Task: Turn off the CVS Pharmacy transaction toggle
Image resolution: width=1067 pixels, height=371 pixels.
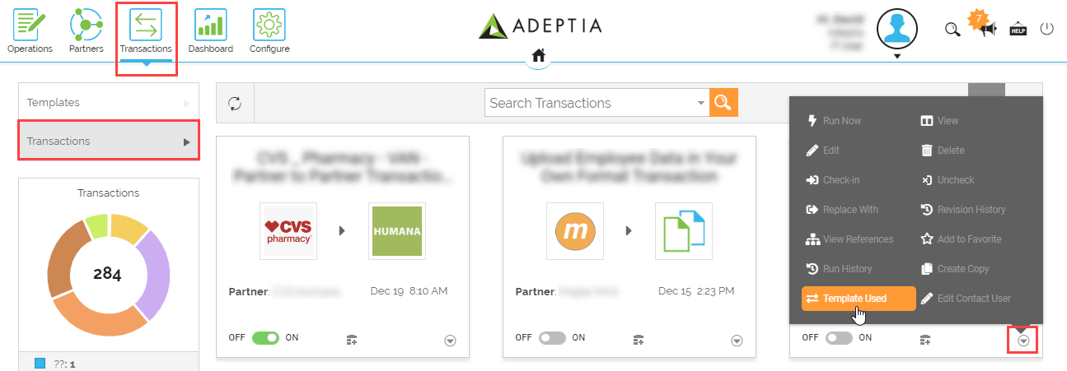Action: click(x=266, y=338)
